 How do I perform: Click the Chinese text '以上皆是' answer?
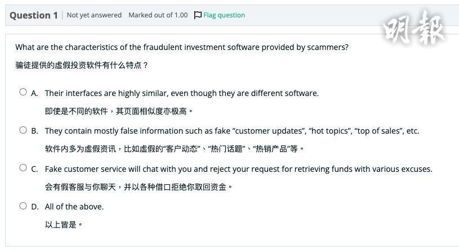click(64, 225)
